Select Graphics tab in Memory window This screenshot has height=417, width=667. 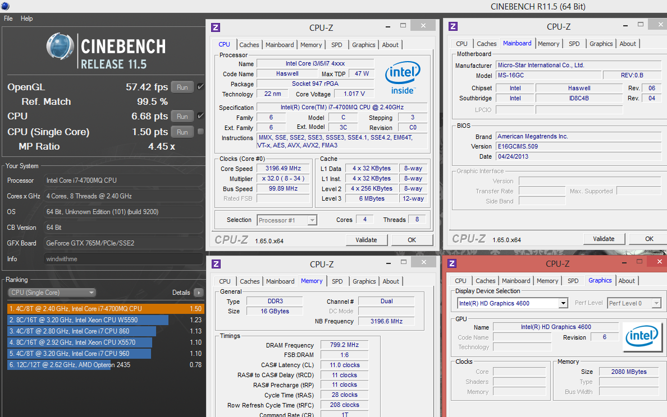click(364, 281)
